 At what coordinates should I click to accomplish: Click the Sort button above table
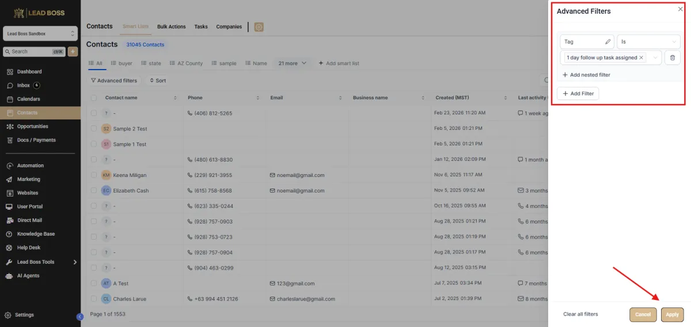tap(157, 80)
